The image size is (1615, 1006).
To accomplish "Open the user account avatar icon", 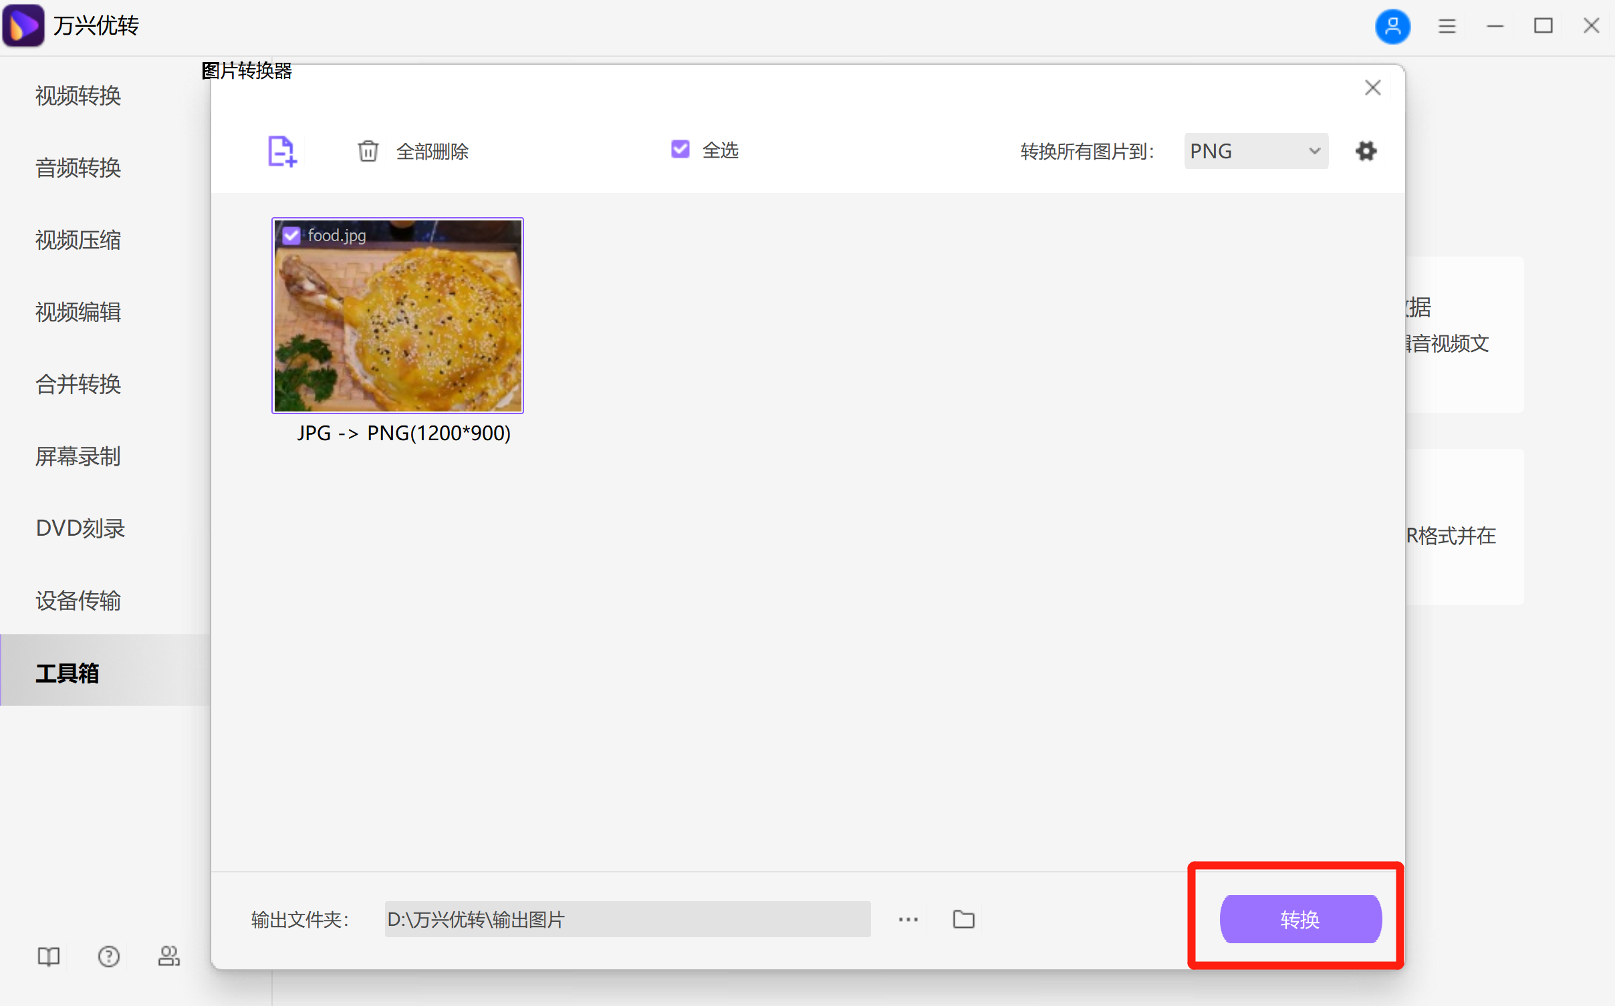I will pyautogui.click(x=1392, y=26).
